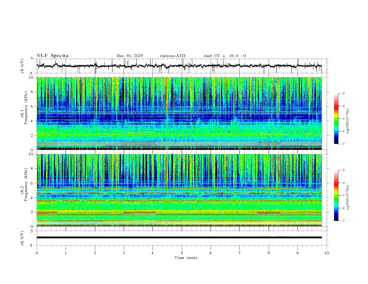This screenshot has height=284, width=368.
Task: Click the "-7" tick on ch.1 colorbar
Action: [x=343, y=144]
